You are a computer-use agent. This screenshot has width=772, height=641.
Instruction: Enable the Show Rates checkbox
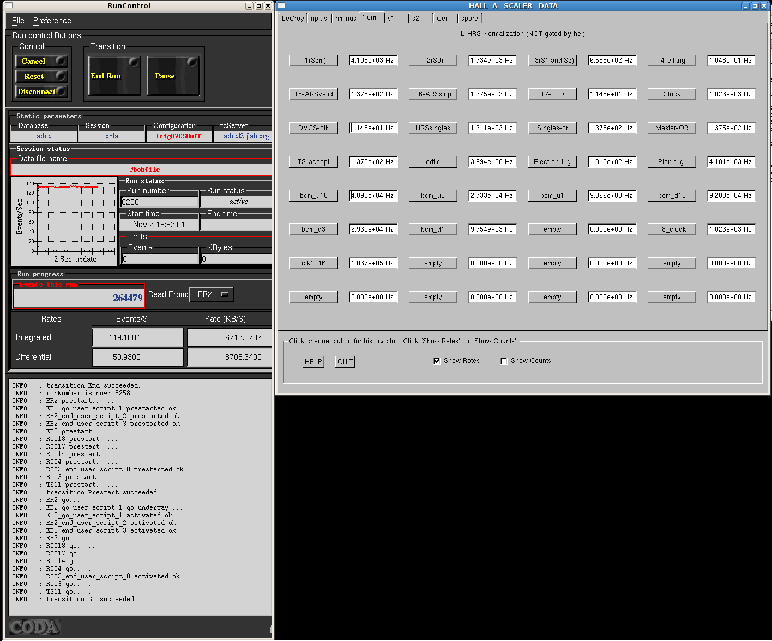[x=437, y=361]
